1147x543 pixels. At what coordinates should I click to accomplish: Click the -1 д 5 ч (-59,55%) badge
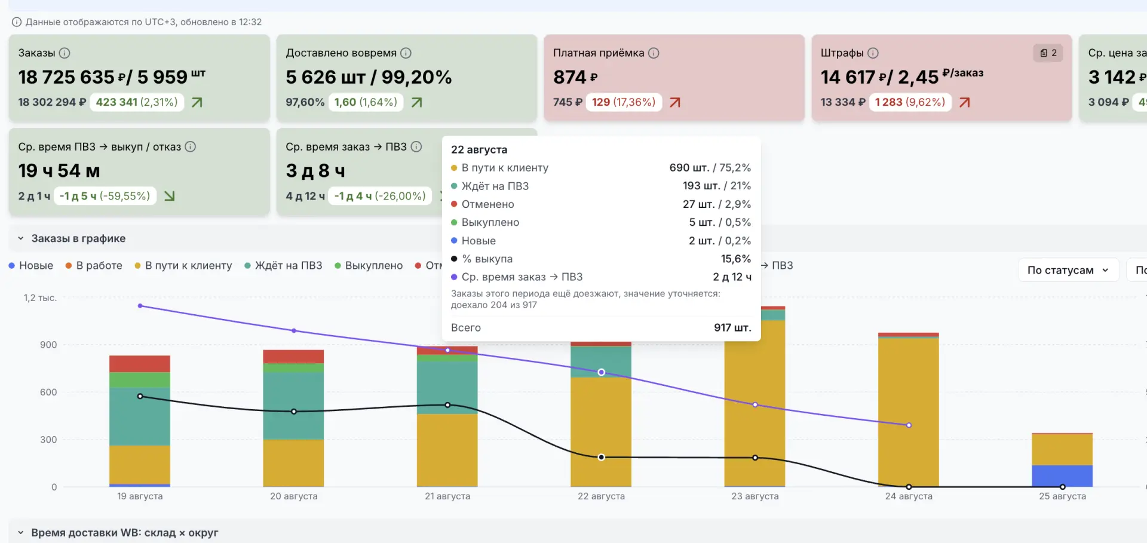pos(105,196)
